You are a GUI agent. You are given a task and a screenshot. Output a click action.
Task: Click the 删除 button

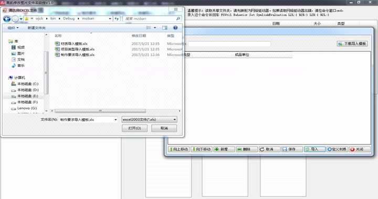(247, 149)
